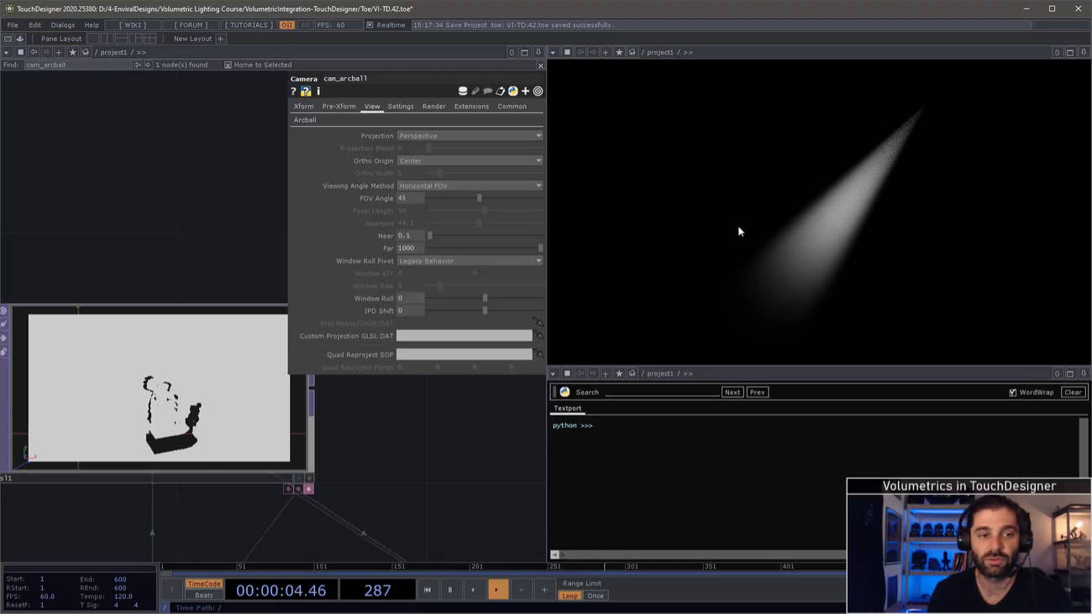The width and height of the screenshot is (1092, 614).
Task: Open the File menu
Action: (x=13, y=25)
